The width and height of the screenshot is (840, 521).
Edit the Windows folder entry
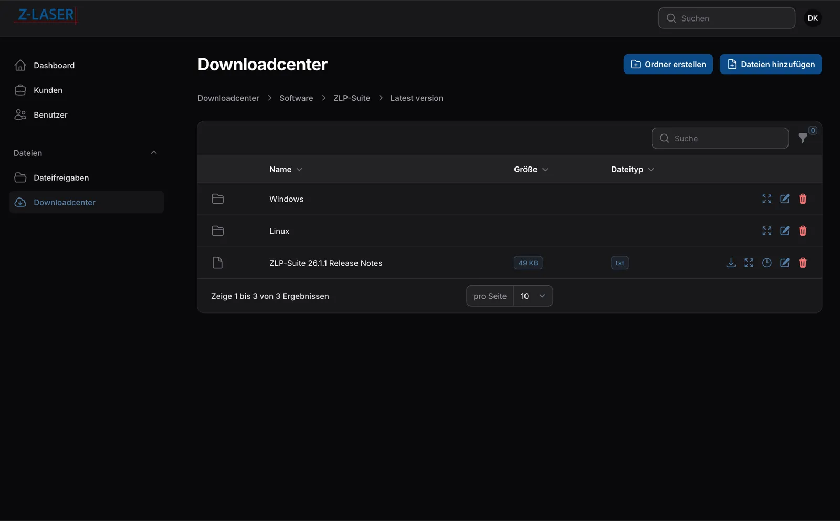pos(784,199)
